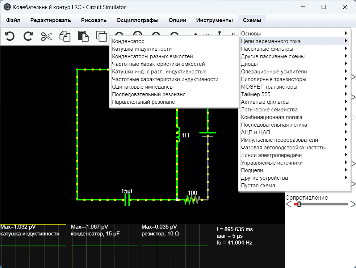Click the Redo toolbar icon

28,36
